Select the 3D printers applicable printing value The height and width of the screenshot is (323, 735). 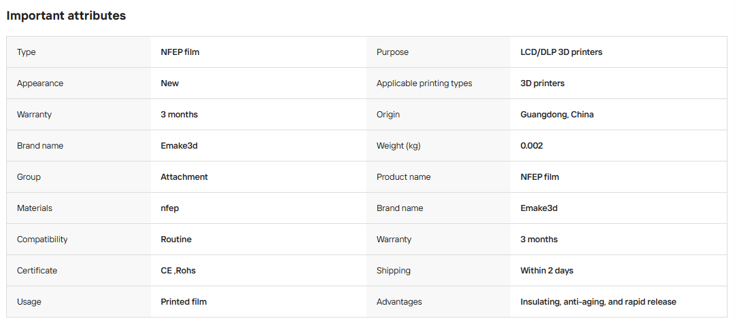tap(543, 83)
